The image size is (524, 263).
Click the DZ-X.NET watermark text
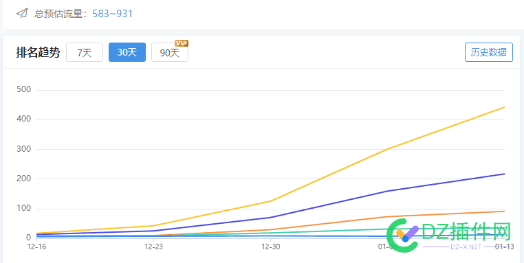pos(466,247)
